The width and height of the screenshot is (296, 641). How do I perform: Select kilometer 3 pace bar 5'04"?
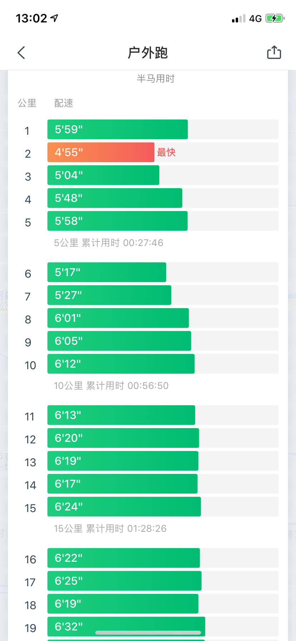pos(103,175)
